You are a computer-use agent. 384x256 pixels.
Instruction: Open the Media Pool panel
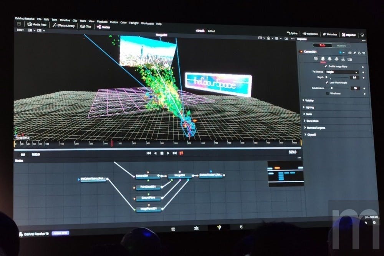tap(37, 25)
